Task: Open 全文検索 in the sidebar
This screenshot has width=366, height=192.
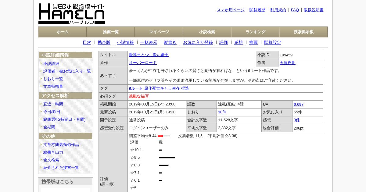Action: tap(51, 160)
